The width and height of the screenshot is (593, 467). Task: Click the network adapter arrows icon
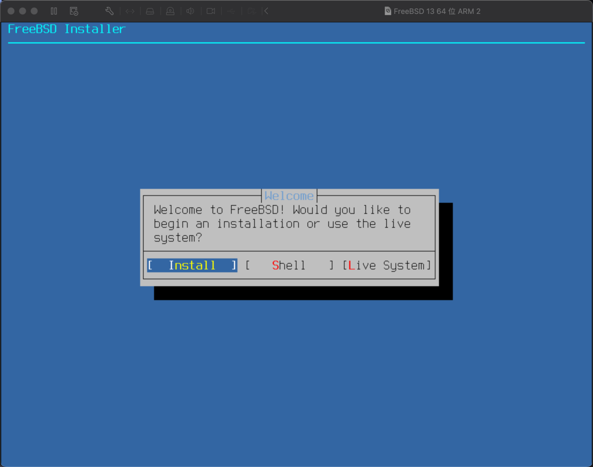pyautogui.click(x=130, y=11)
